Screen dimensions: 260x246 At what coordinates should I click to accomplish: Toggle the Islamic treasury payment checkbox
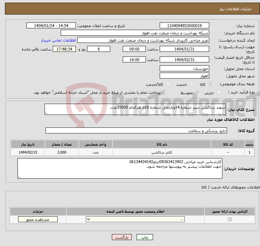165,92
